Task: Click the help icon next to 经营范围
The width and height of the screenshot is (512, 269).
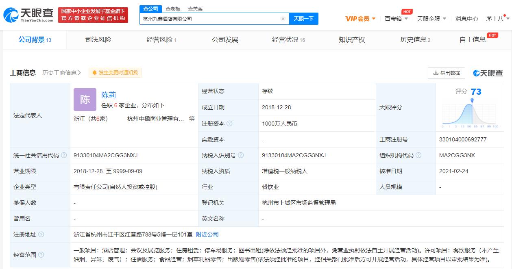Action: [x=41, y=255]
